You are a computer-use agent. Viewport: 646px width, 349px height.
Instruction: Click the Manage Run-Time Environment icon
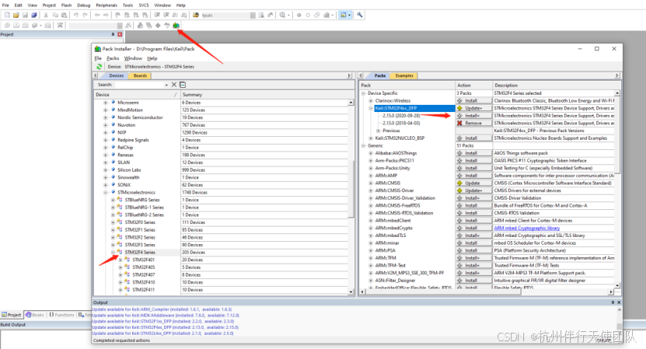click(158, 26)
